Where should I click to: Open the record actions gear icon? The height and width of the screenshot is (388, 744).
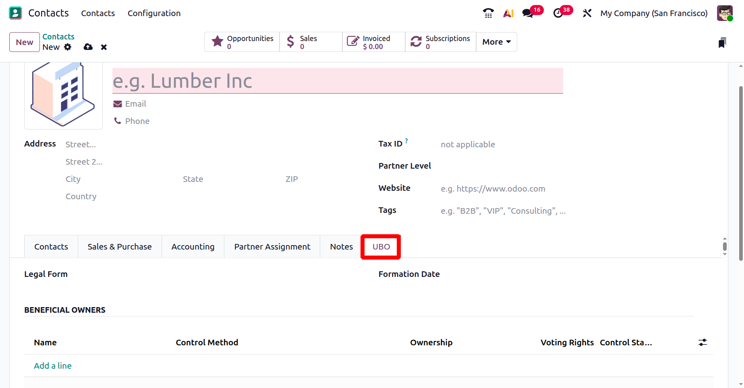click(68, 47)
